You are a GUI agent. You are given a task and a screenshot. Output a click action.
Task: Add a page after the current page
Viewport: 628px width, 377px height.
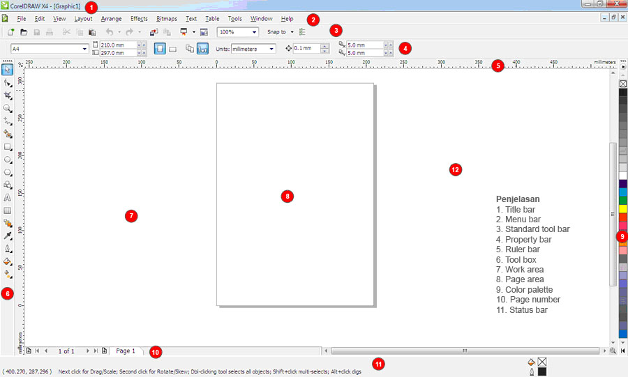[104, 351]
